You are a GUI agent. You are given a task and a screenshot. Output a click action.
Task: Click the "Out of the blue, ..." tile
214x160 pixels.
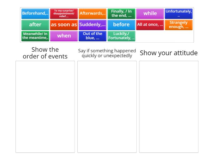point(93,36)
